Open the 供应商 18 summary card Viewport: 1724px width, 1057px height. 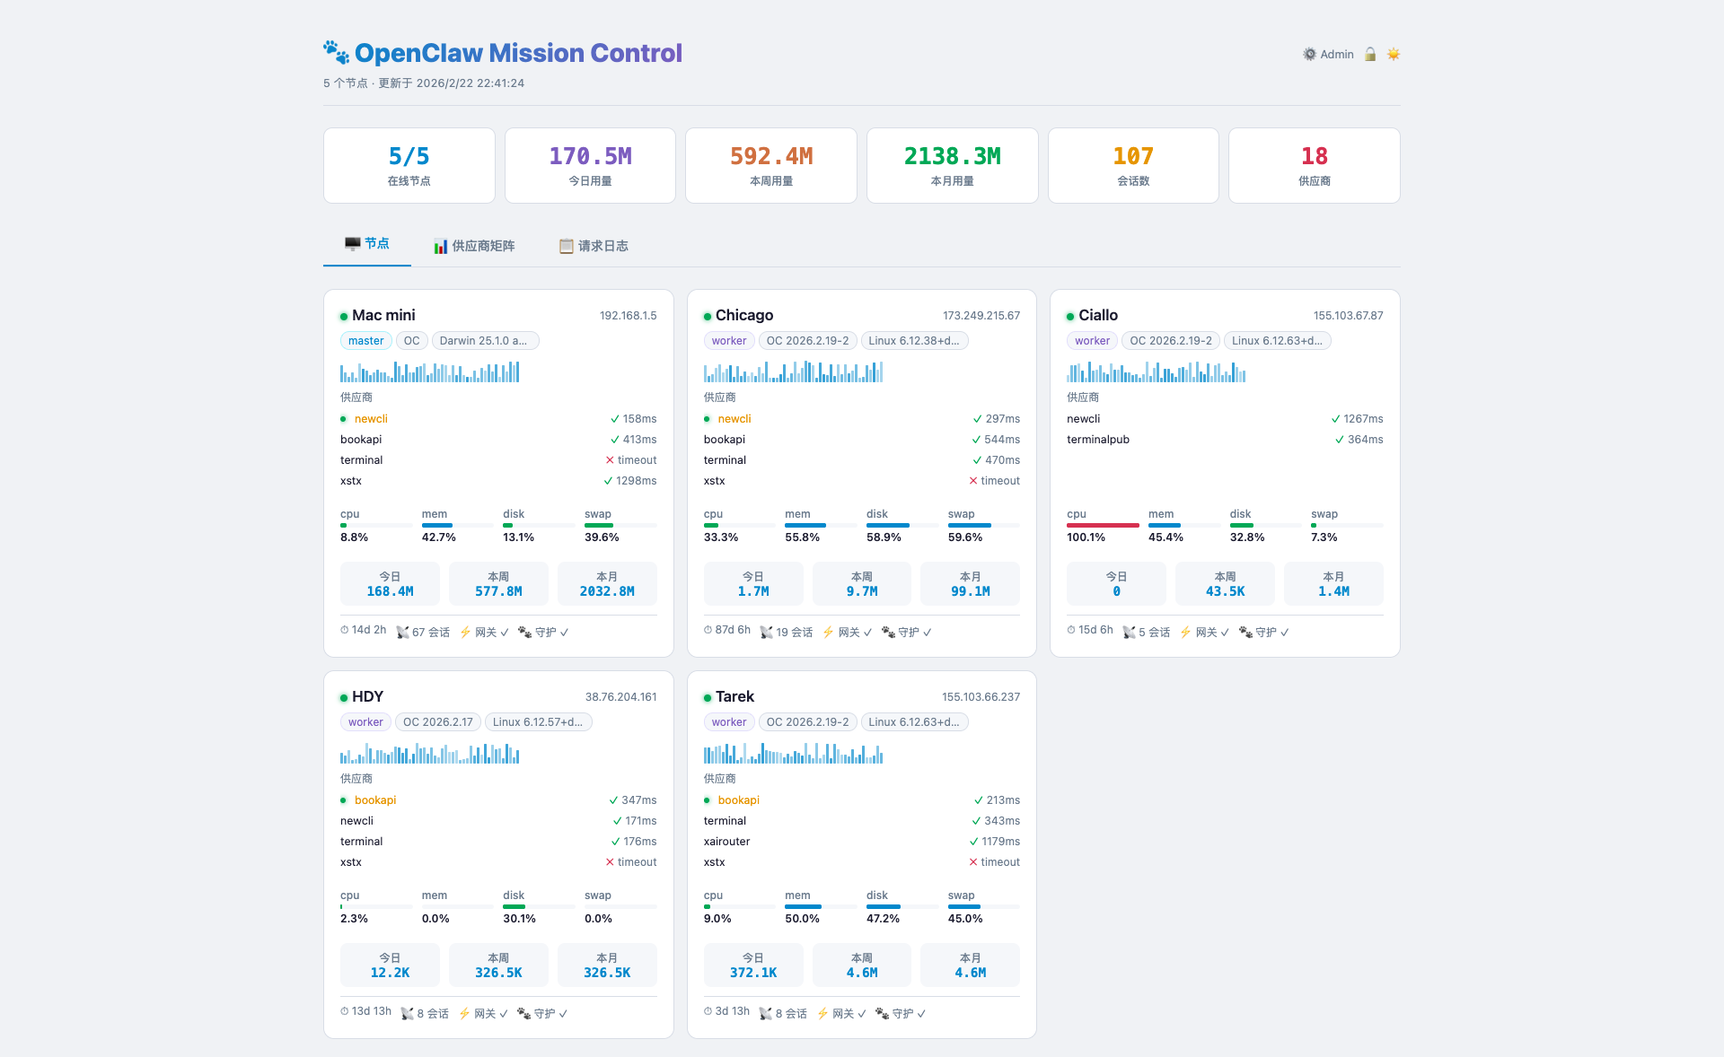[x=1314, y=165]
